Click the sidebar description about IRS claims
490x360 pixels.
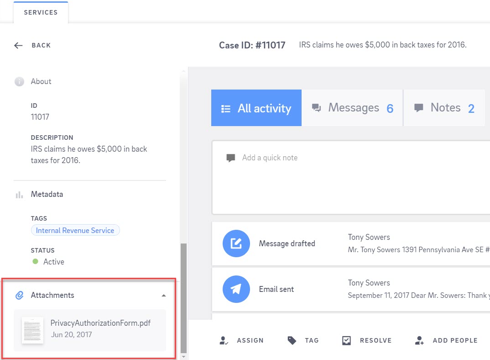[89, 154]
